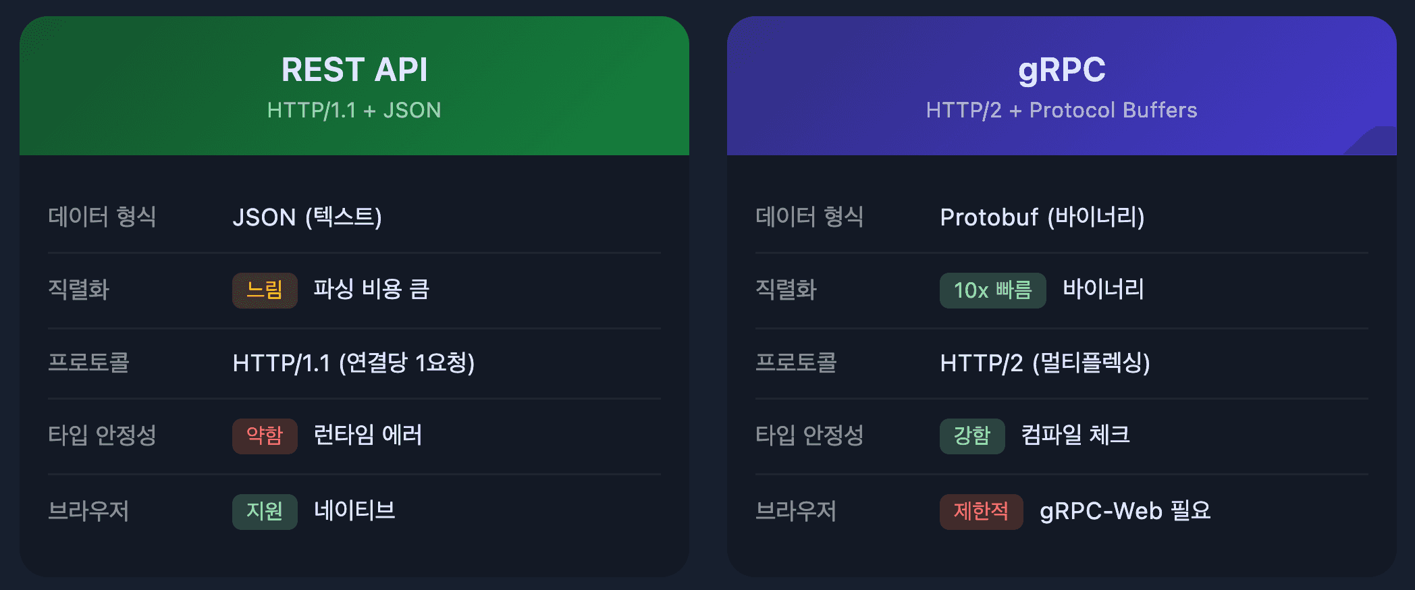1415x590 pixels.
Task: Click the "Protobuf (바이너리)" value
Action: click(1042, 217)
